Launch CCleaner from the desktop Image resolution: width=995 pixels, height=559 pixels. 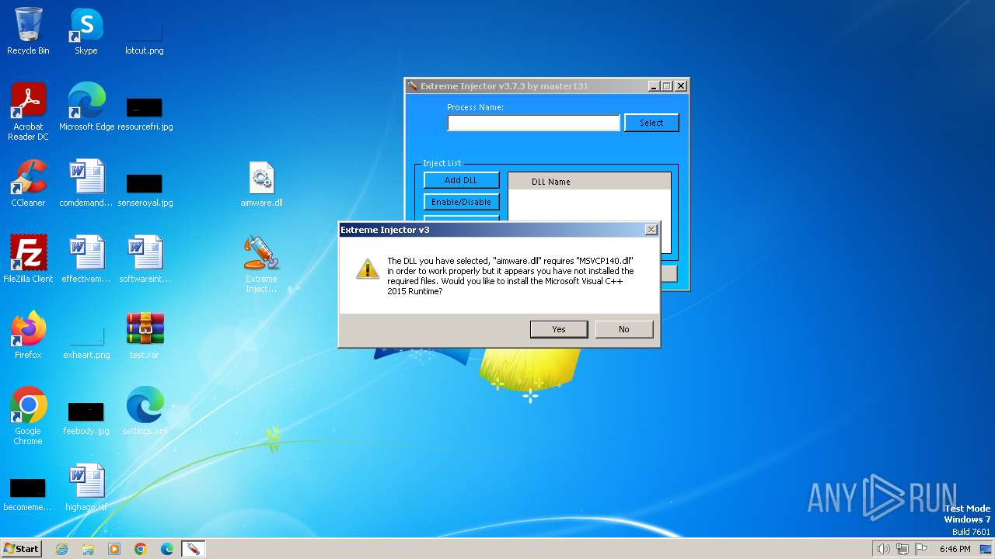click(28, 183)
